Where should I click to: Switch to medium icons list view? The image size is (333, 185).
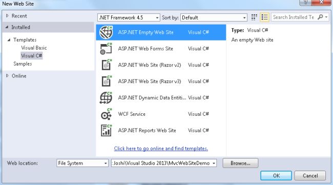[x=264, y=17]
